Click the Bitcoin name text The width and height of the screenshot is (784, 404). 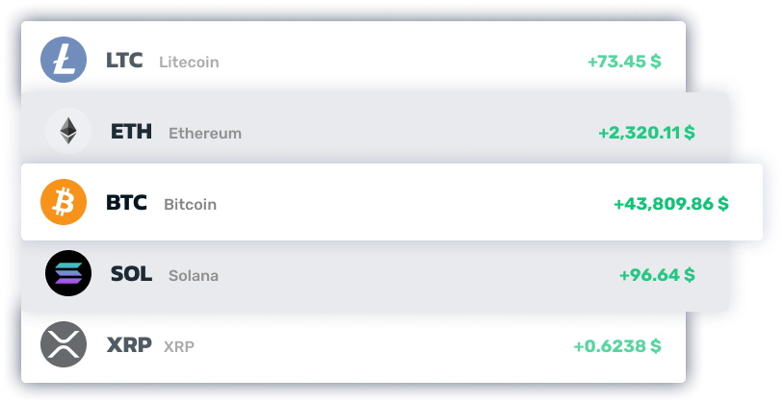[190, 205]
